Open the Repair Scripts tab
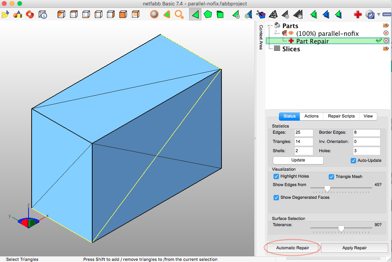 [341, 116]
